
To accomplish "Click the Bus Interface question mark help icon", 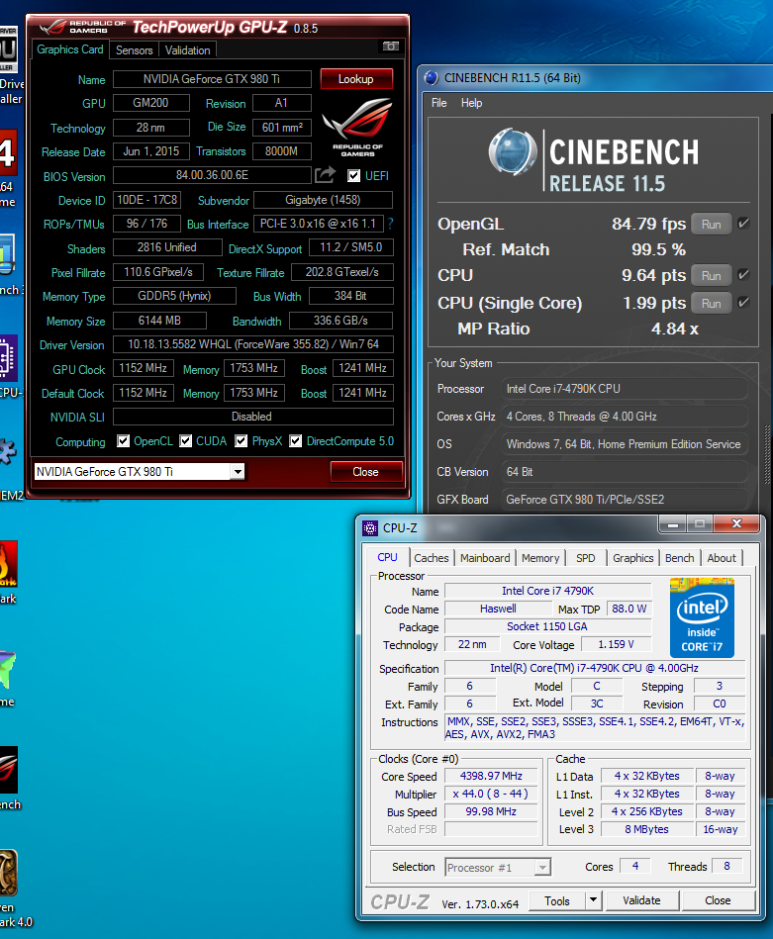I will [x=390, y=224].
